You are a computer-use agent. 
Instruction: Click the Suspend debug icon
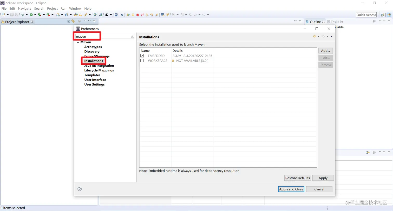(133, 15)
